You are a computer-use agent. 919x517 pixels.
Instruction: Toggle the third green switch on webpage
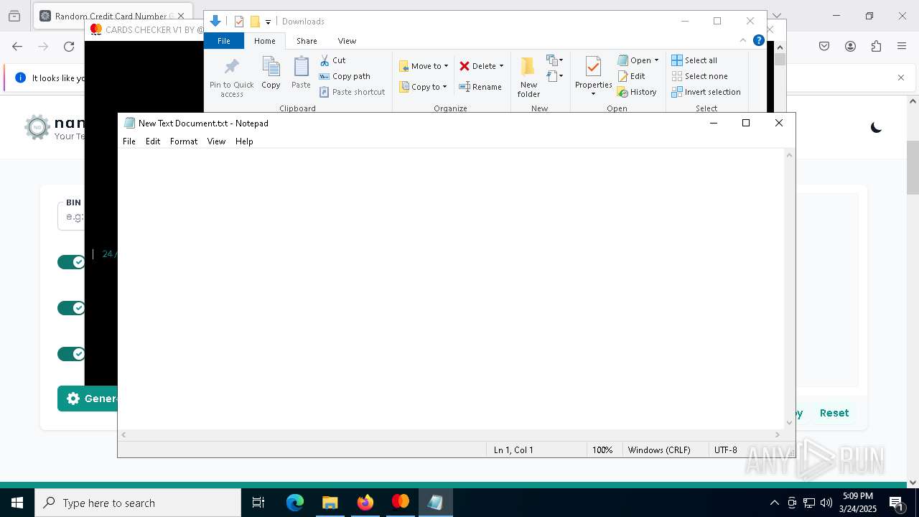tap(71, 354)
